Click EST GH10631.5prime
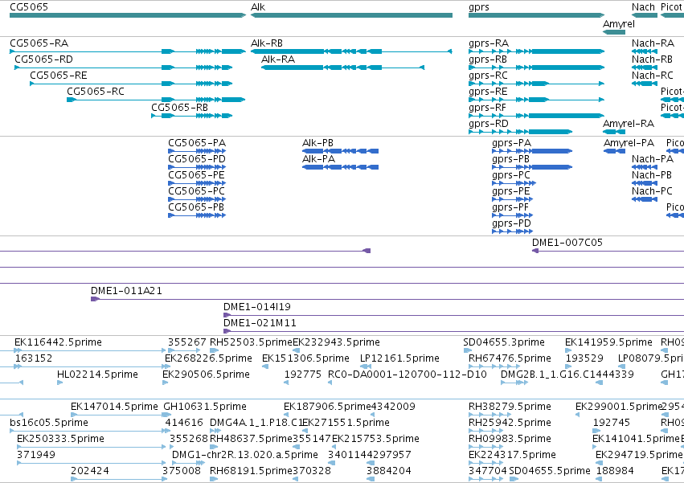684x483 pixels. 205,407
